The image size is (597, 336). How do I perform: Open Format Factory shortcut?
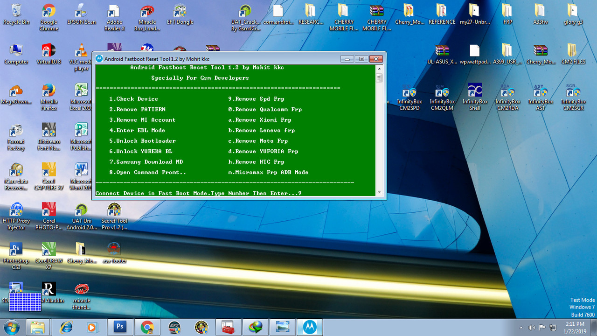pyautogui.click(x=16, y=136)
